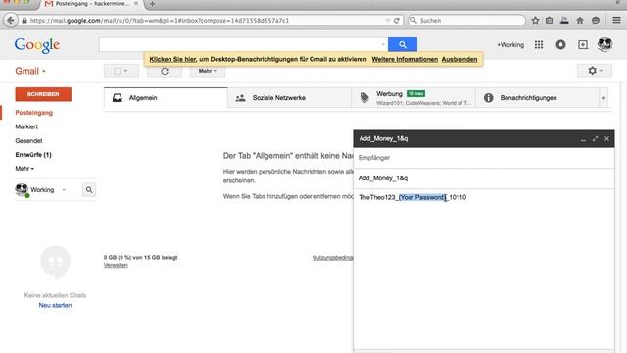Viewport: 627px width, 353px height.
Task: Open the Mehr actions dropdown in toolbar
Action: click(x=207, y=71)
